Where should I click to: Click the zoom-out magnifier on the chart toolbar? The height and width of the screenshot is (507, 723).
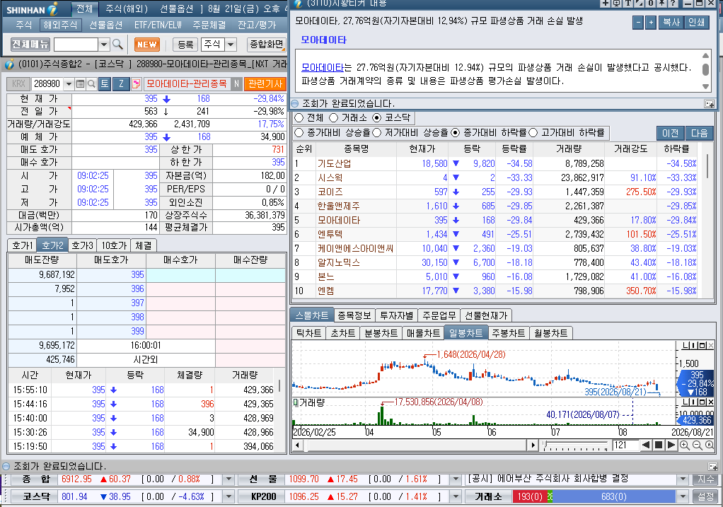coord(698,445)
